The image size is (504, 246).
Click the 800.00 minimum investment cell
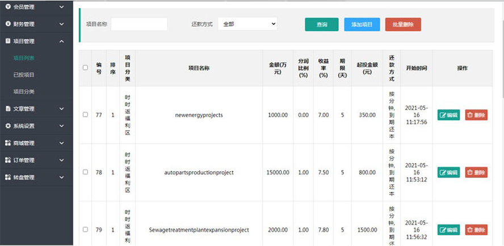tap(367, 172)
